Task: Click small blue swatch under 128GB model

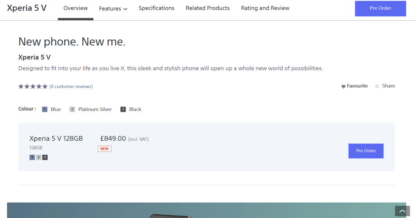Action: tap(32, 157)
